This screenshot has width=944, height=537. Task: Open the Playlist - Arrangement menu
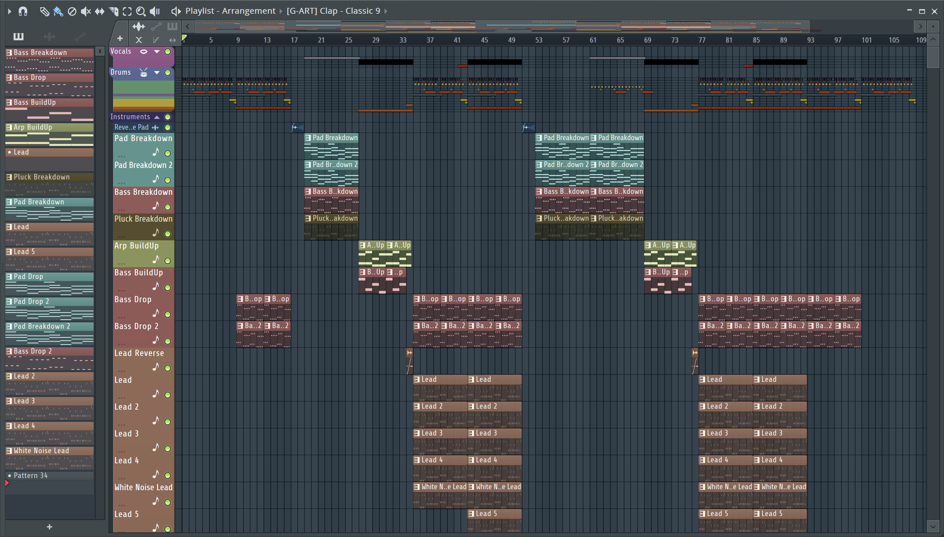click(x=230, y=11)
